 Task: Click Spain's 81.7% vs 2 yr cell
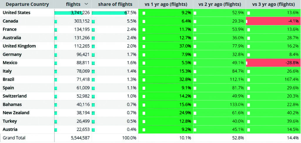tap(219, 88)
